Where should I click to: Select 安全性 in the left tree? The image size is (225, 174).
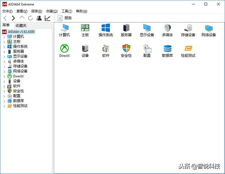(x=15, y=91)
